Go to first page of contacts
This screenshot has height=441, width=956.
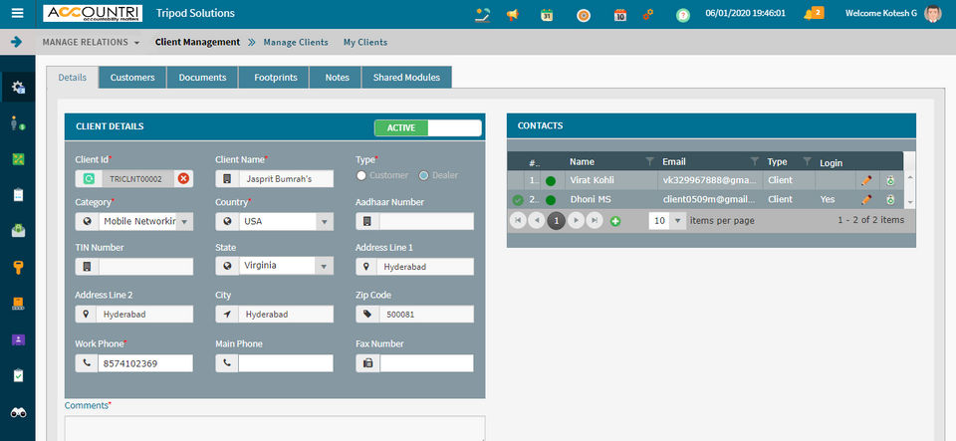pyautogui.click(x=518, y=221)
